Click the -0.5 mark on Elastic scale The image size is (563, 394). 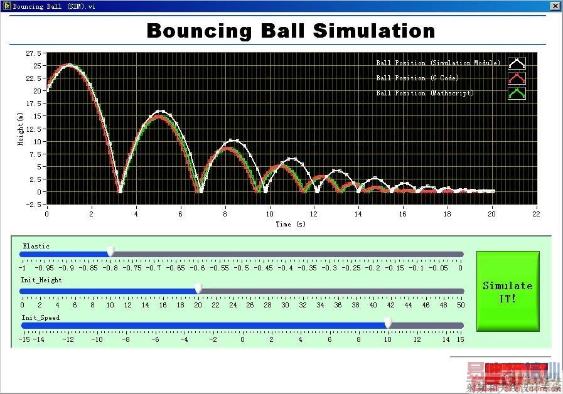tap(241, 268)
